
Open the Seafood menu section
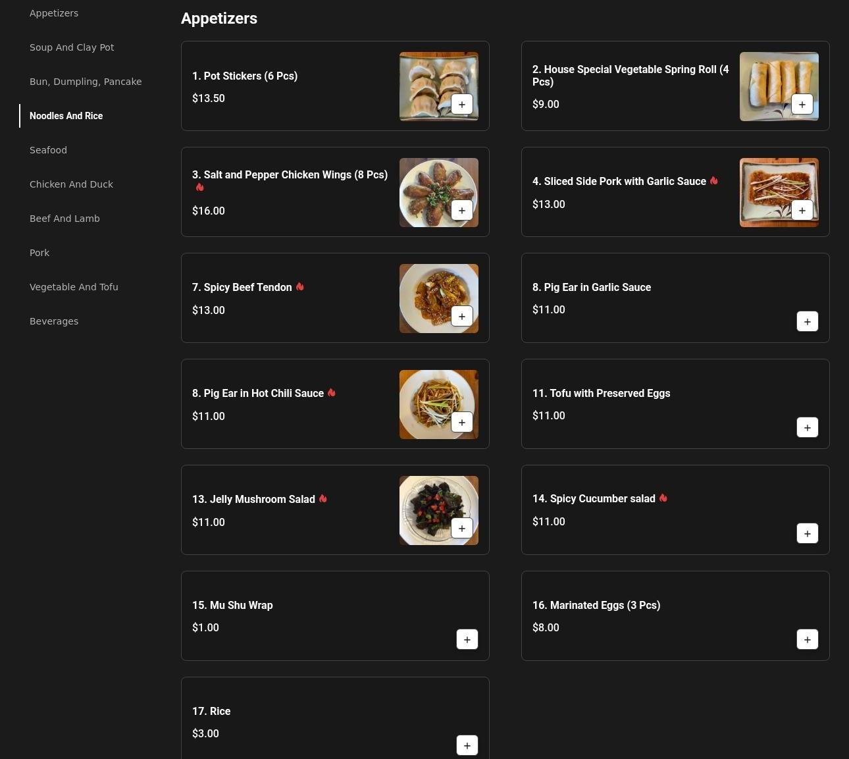pos(48,150)
